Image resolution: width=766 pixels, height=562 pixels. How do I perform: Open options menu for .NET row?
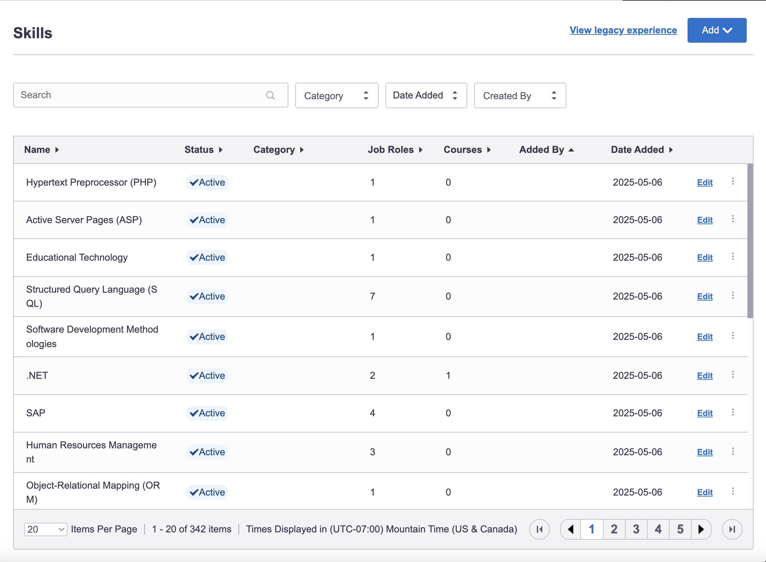(x=733, y=375)
